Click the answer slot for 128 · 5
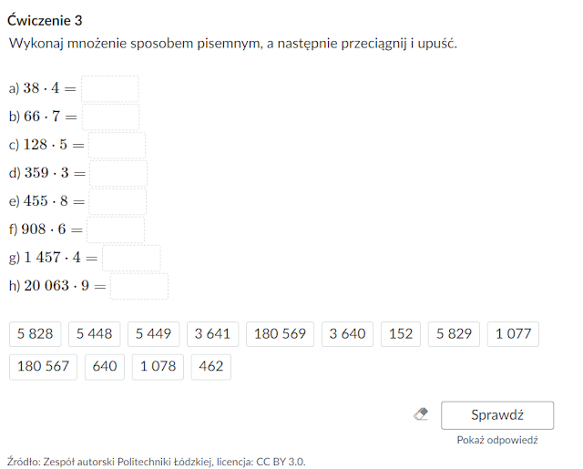 click(x=118, y=146)
